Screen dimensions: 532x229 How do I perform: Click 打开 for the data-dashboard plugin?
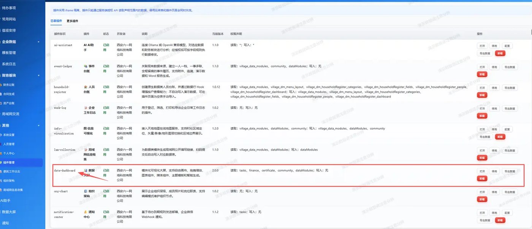click(482, 171)
